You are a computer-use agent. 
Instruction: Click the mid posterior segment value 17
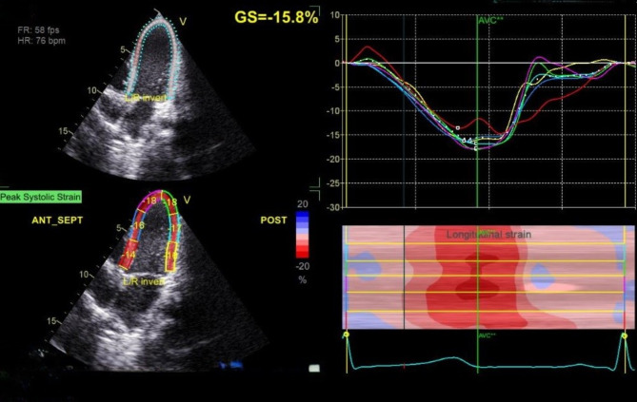[x=175, y=228]
